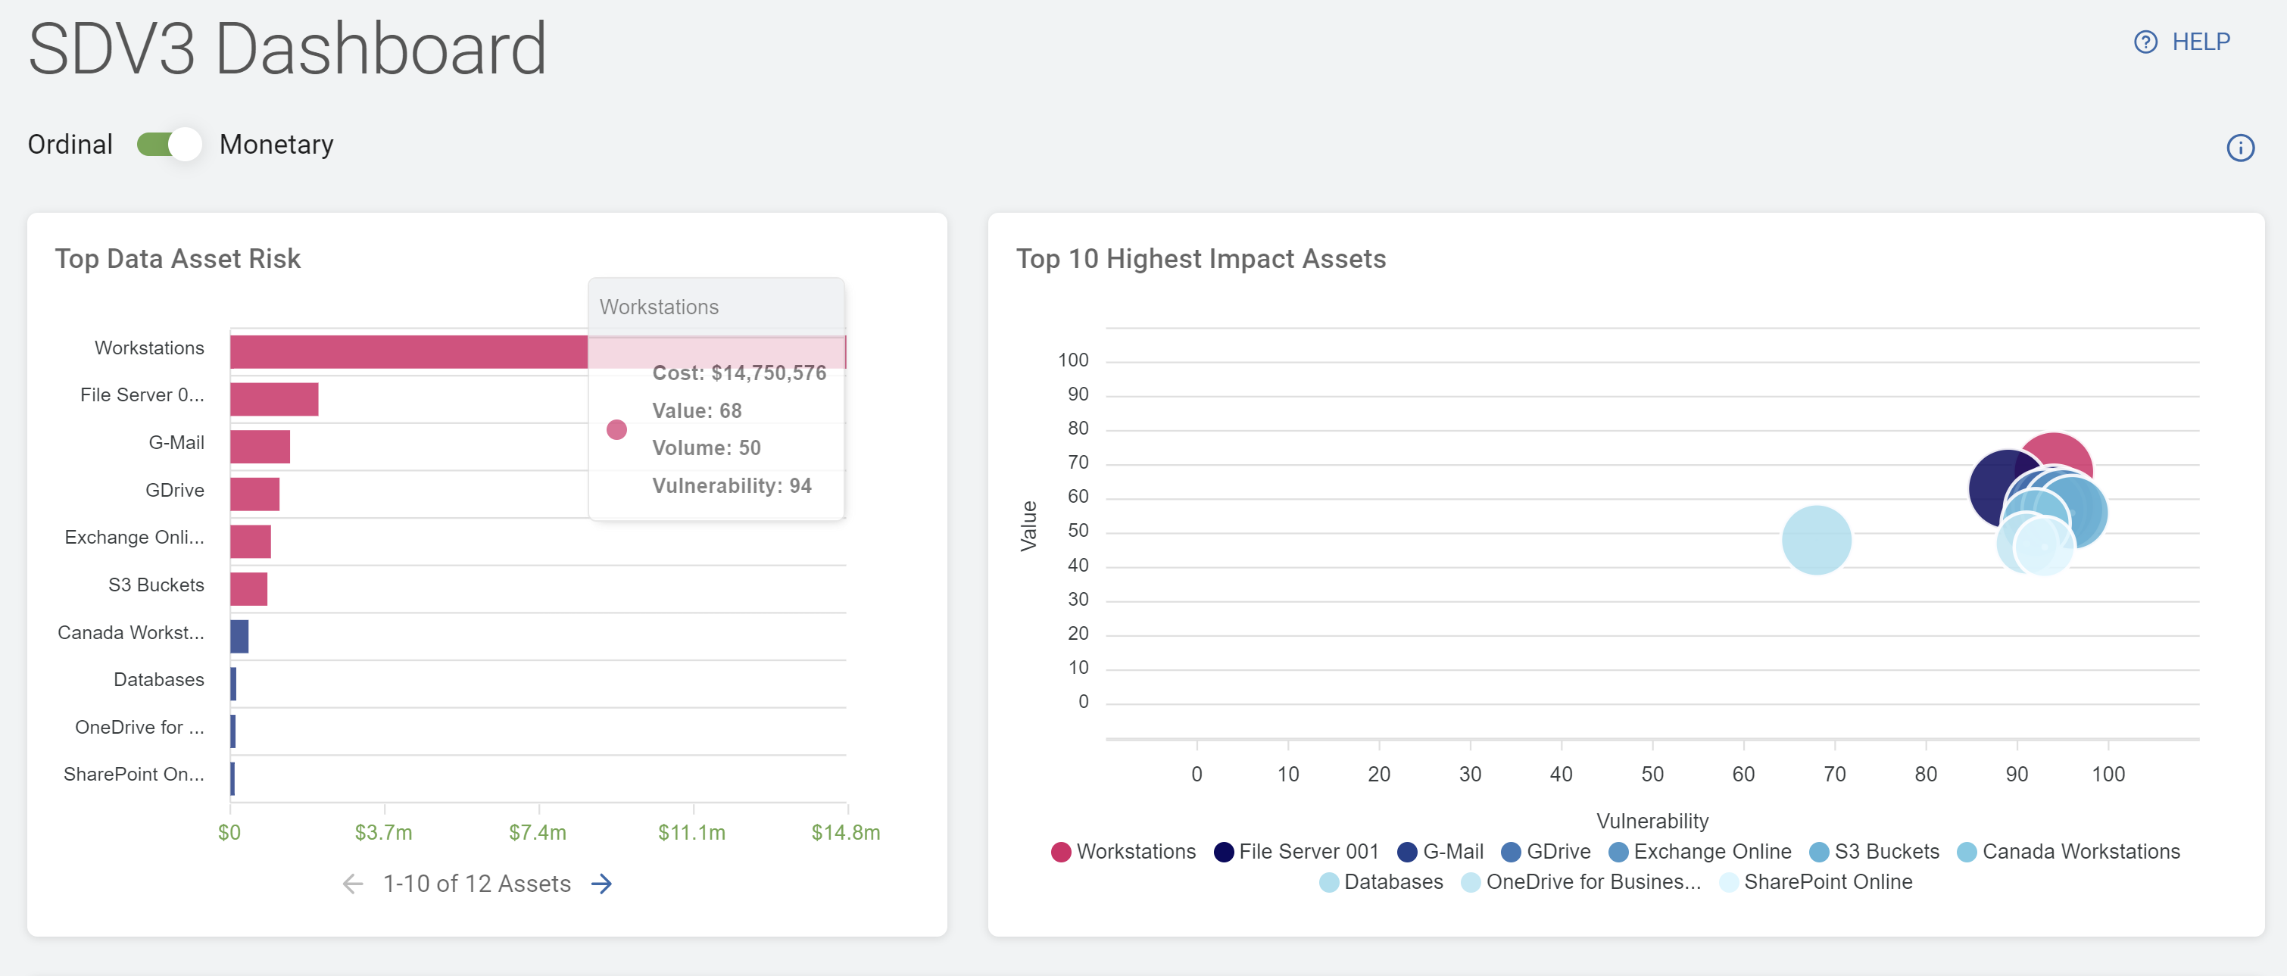Toggle Workstations legend marker in bubble chart

point(1060,852)
